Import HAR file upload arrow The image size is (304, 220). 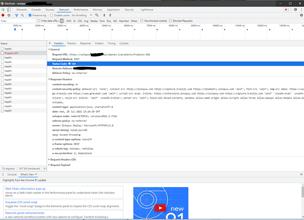[104, 15]
